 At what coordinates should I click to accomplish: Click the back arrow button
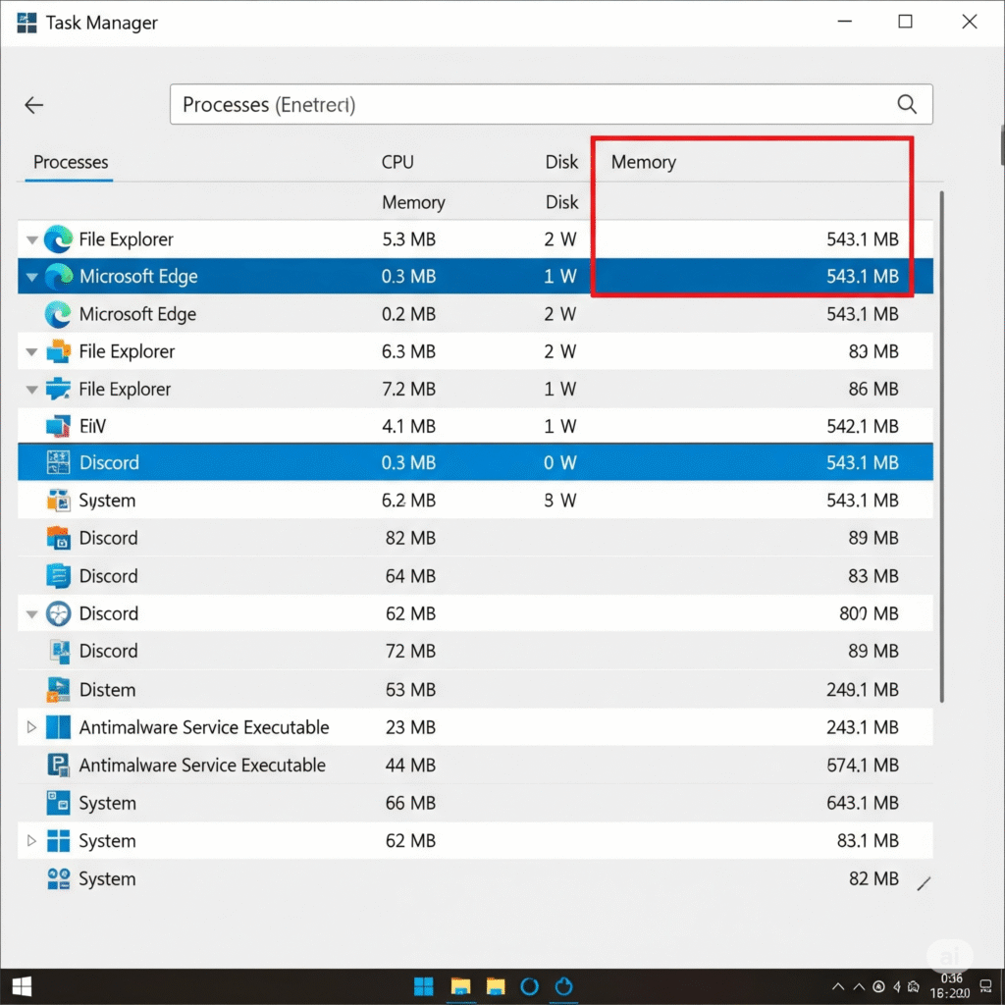[x=33, y=104]
